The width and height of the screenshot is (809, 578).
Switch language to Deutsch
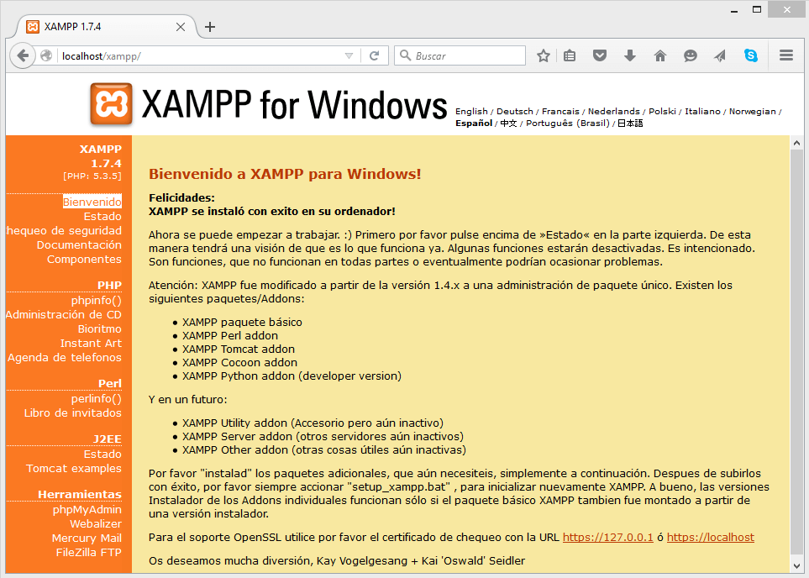coord(514,112)
